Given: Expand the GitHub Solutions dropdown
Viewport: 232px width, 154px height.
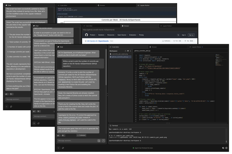Looking at the screenshot, I should [x=102, y=35].
